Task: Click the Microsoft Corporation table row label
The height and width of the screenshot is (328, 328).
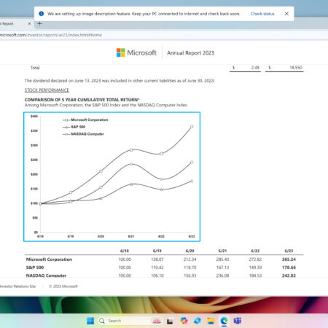Action: coord(49,259)
